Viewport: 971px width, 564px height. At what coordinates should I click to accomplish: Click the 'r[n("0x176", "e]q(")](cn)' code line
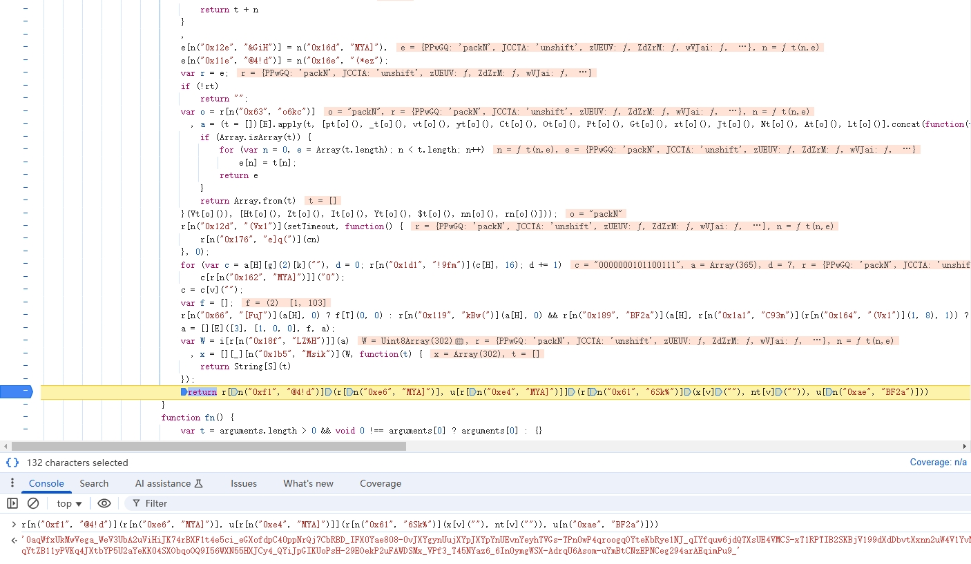point(262,239)
